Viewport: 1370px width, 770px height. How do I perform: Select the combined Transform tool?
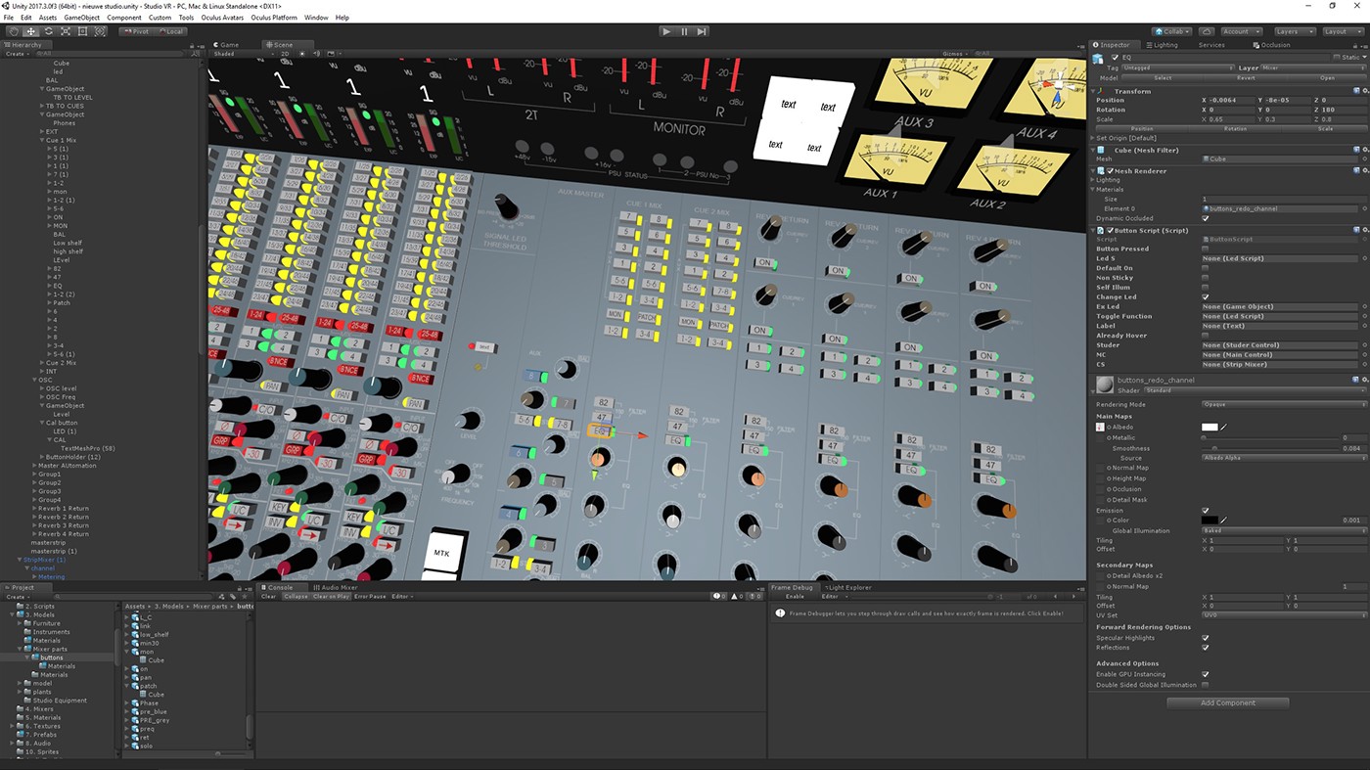point(100,31)
